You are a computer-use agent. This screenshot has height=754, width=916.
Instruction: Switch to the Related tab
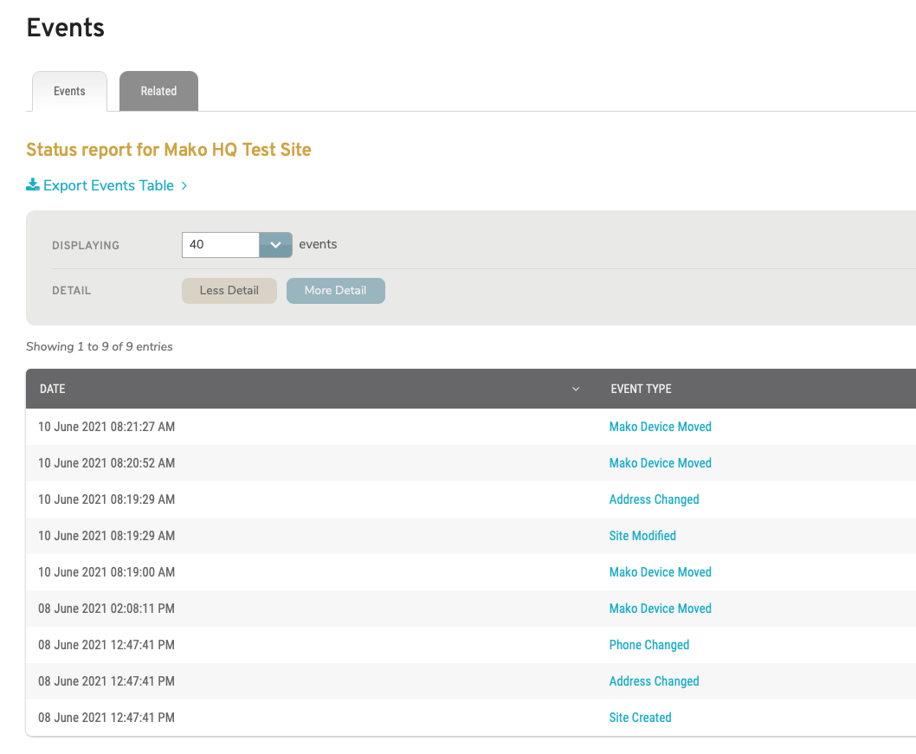[x=158, y=91]
